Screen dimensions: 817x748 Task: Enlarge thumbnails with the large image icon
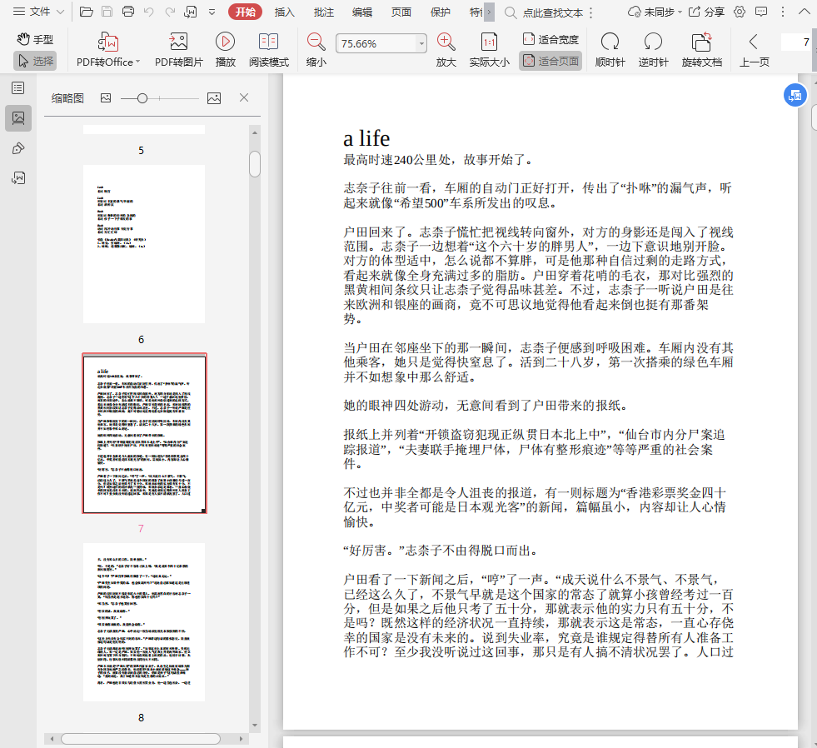214,98
